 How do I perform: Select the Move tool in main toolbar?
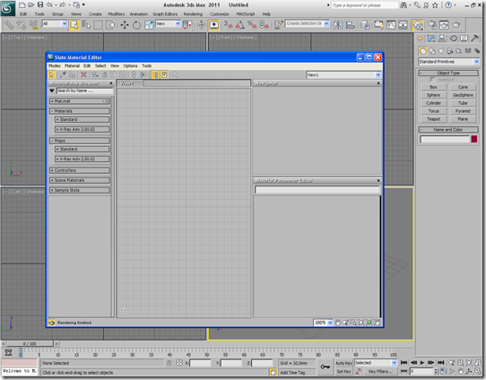(x=125, y=25)
